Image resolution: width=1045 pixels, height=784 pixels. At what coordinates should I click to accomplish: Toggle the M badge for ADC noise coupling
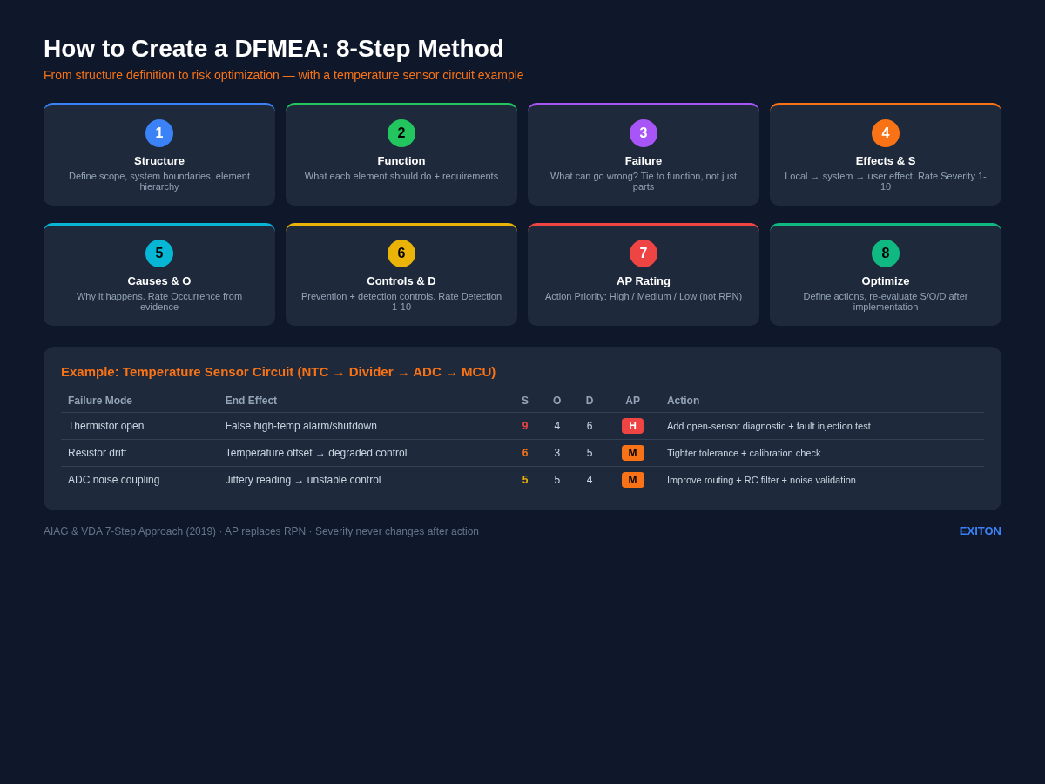point(632,480)
